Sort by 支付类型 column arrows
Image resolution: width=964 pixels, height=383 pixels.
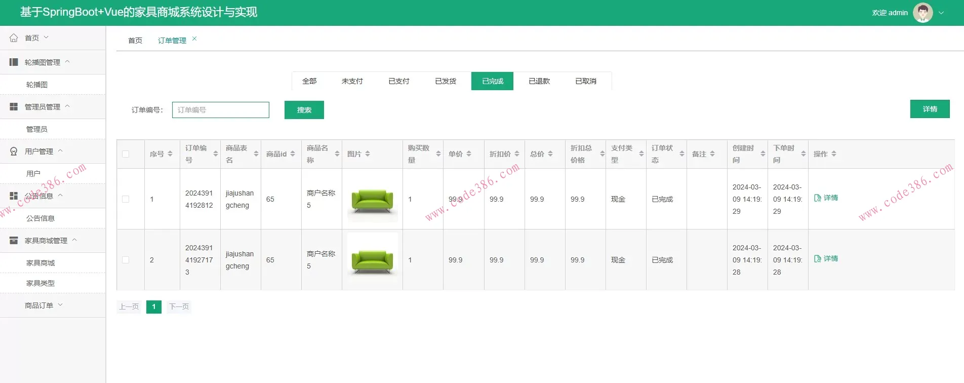pos(641,154)
